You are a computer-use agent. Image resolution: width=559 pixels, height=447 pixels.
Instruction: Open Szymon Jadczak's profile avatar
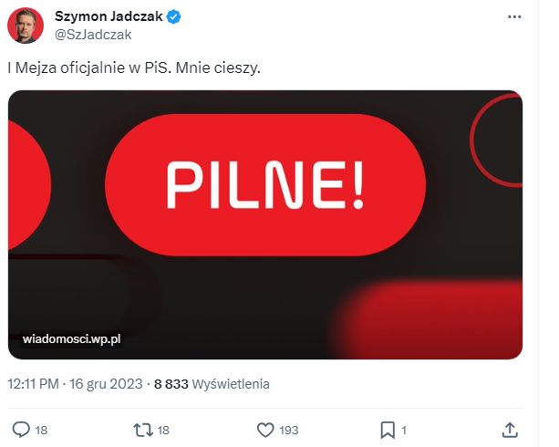26,26
